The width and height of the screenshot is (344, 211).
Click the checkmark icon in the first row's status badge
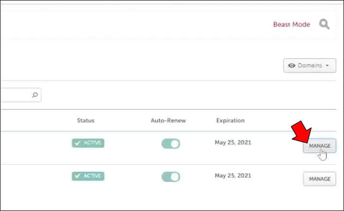tap(78, 143)
